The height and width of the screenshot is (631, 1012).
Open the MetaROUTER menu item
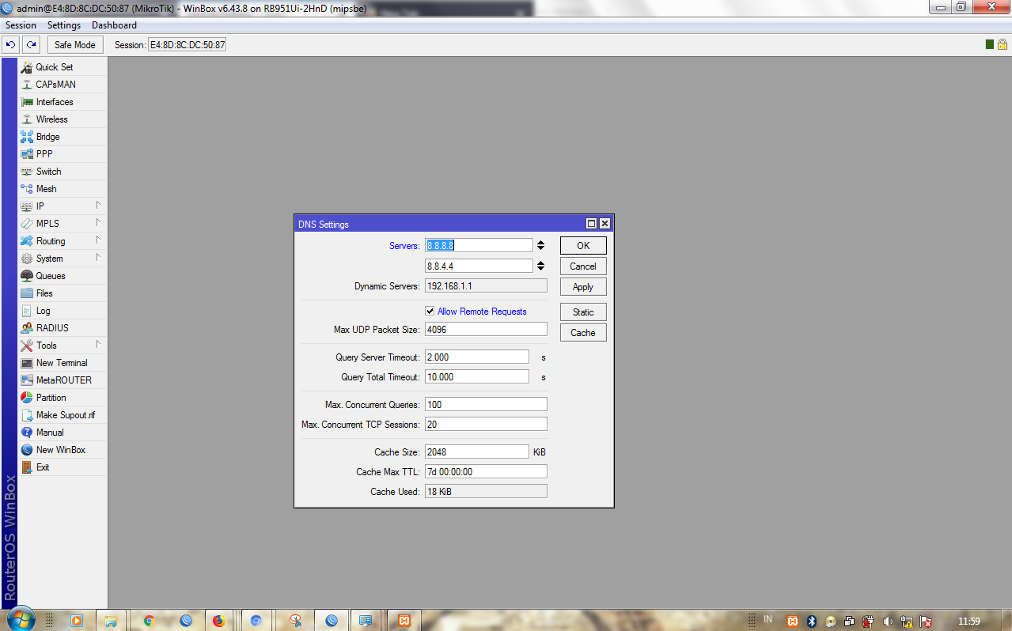63,380
